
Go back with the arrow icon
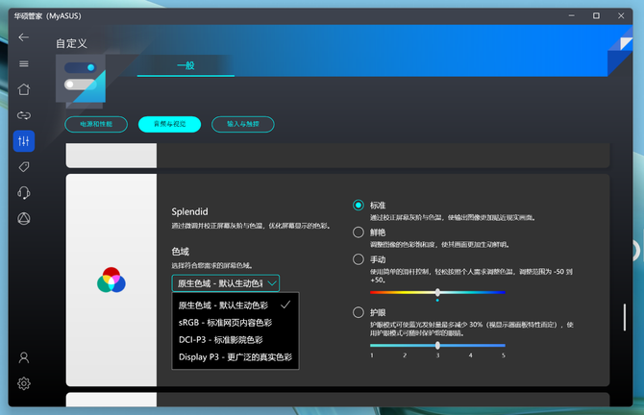click(23, 37)
